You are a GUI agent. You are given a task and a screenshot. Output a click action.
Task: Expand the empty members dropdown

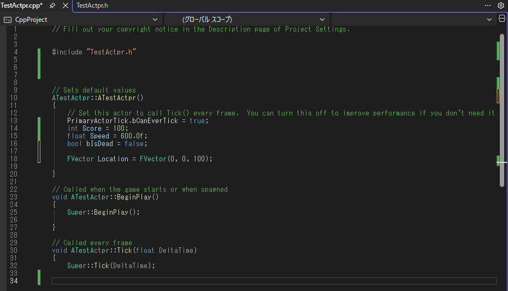[x=489, y=20]
